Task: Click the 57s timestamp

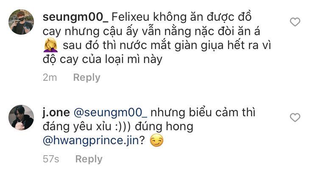Action: click(x=51, y=159)
